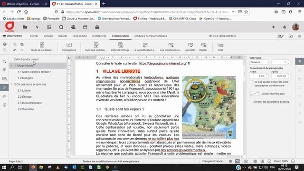Open search icon in left sidebar

(x=4, y=61)
